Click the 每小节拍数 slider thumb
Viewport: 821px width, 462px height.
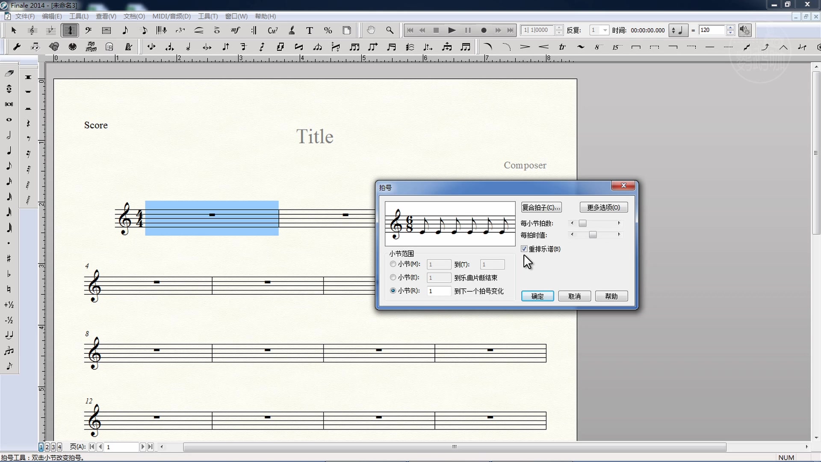[x=583, y=223]
